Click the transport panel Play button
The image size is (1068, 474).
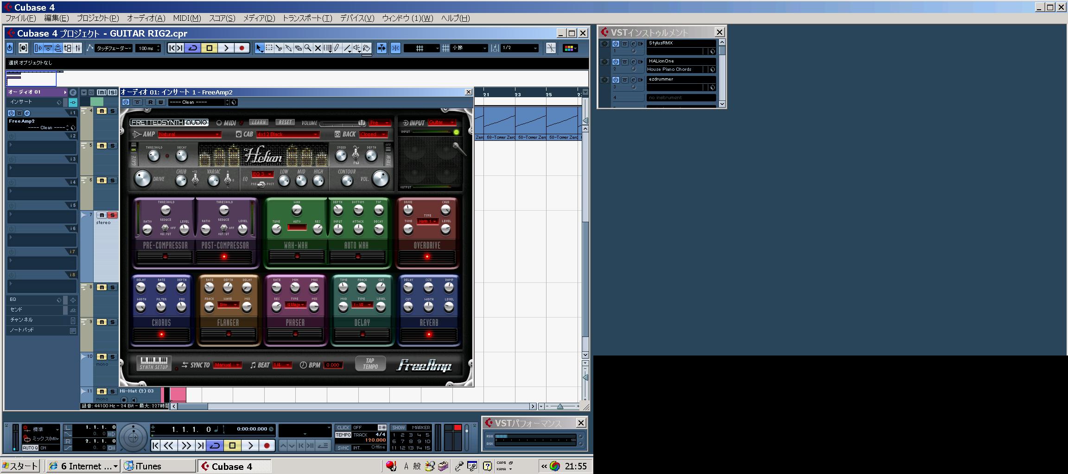coord(250,445)
